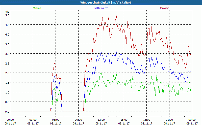Click the green Minima legend label

click(x=37, y=8)
